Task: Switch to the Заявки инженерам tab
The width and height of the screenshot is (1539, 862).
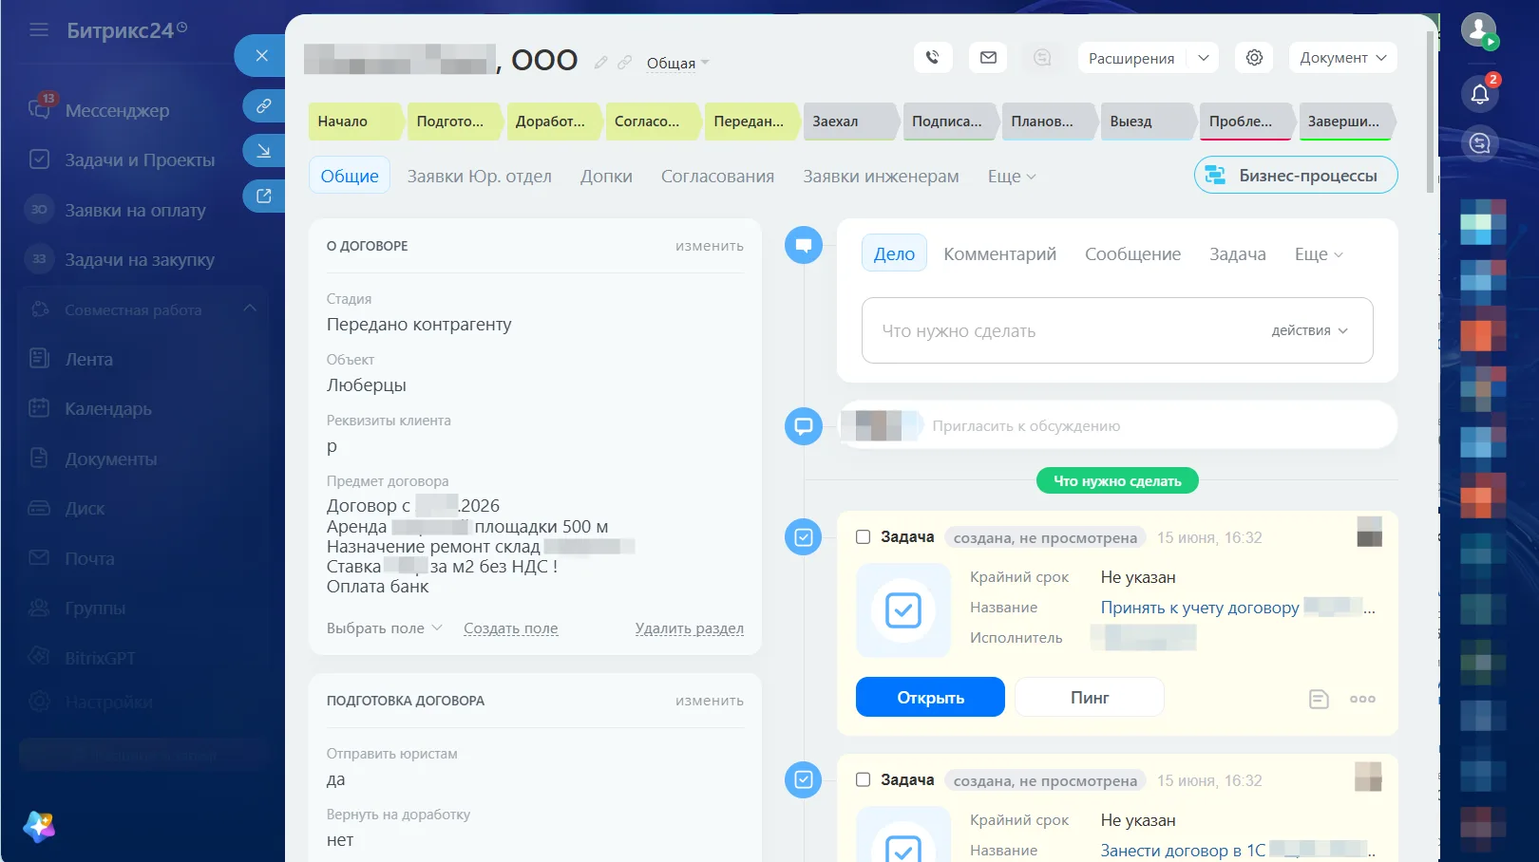Action: [x=881, y=177]
